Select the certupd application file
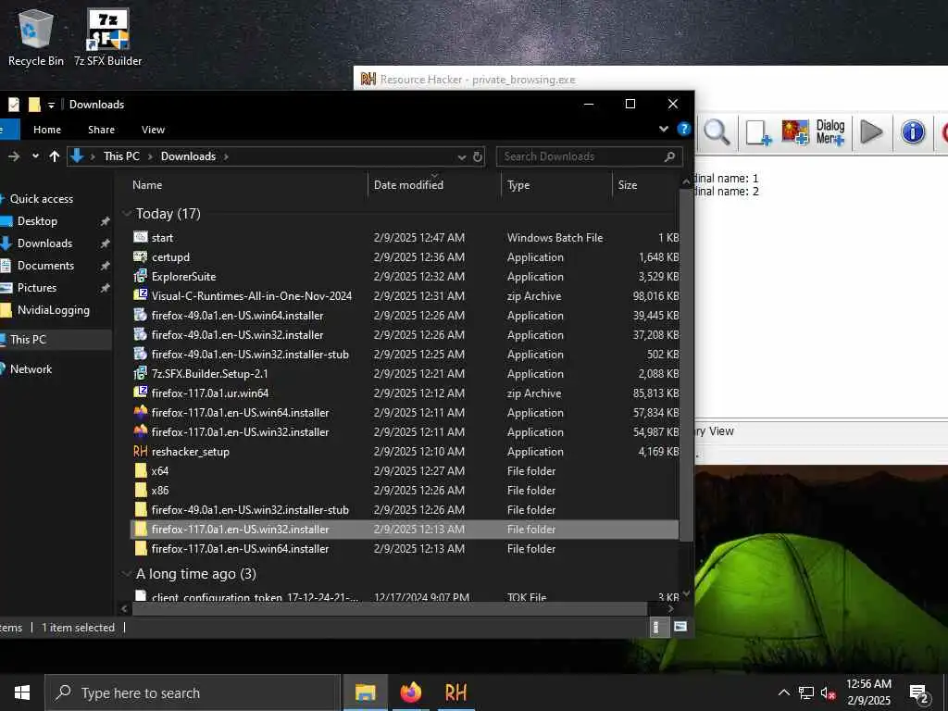The height and width of the screenshot is (711, 948). 405,257
